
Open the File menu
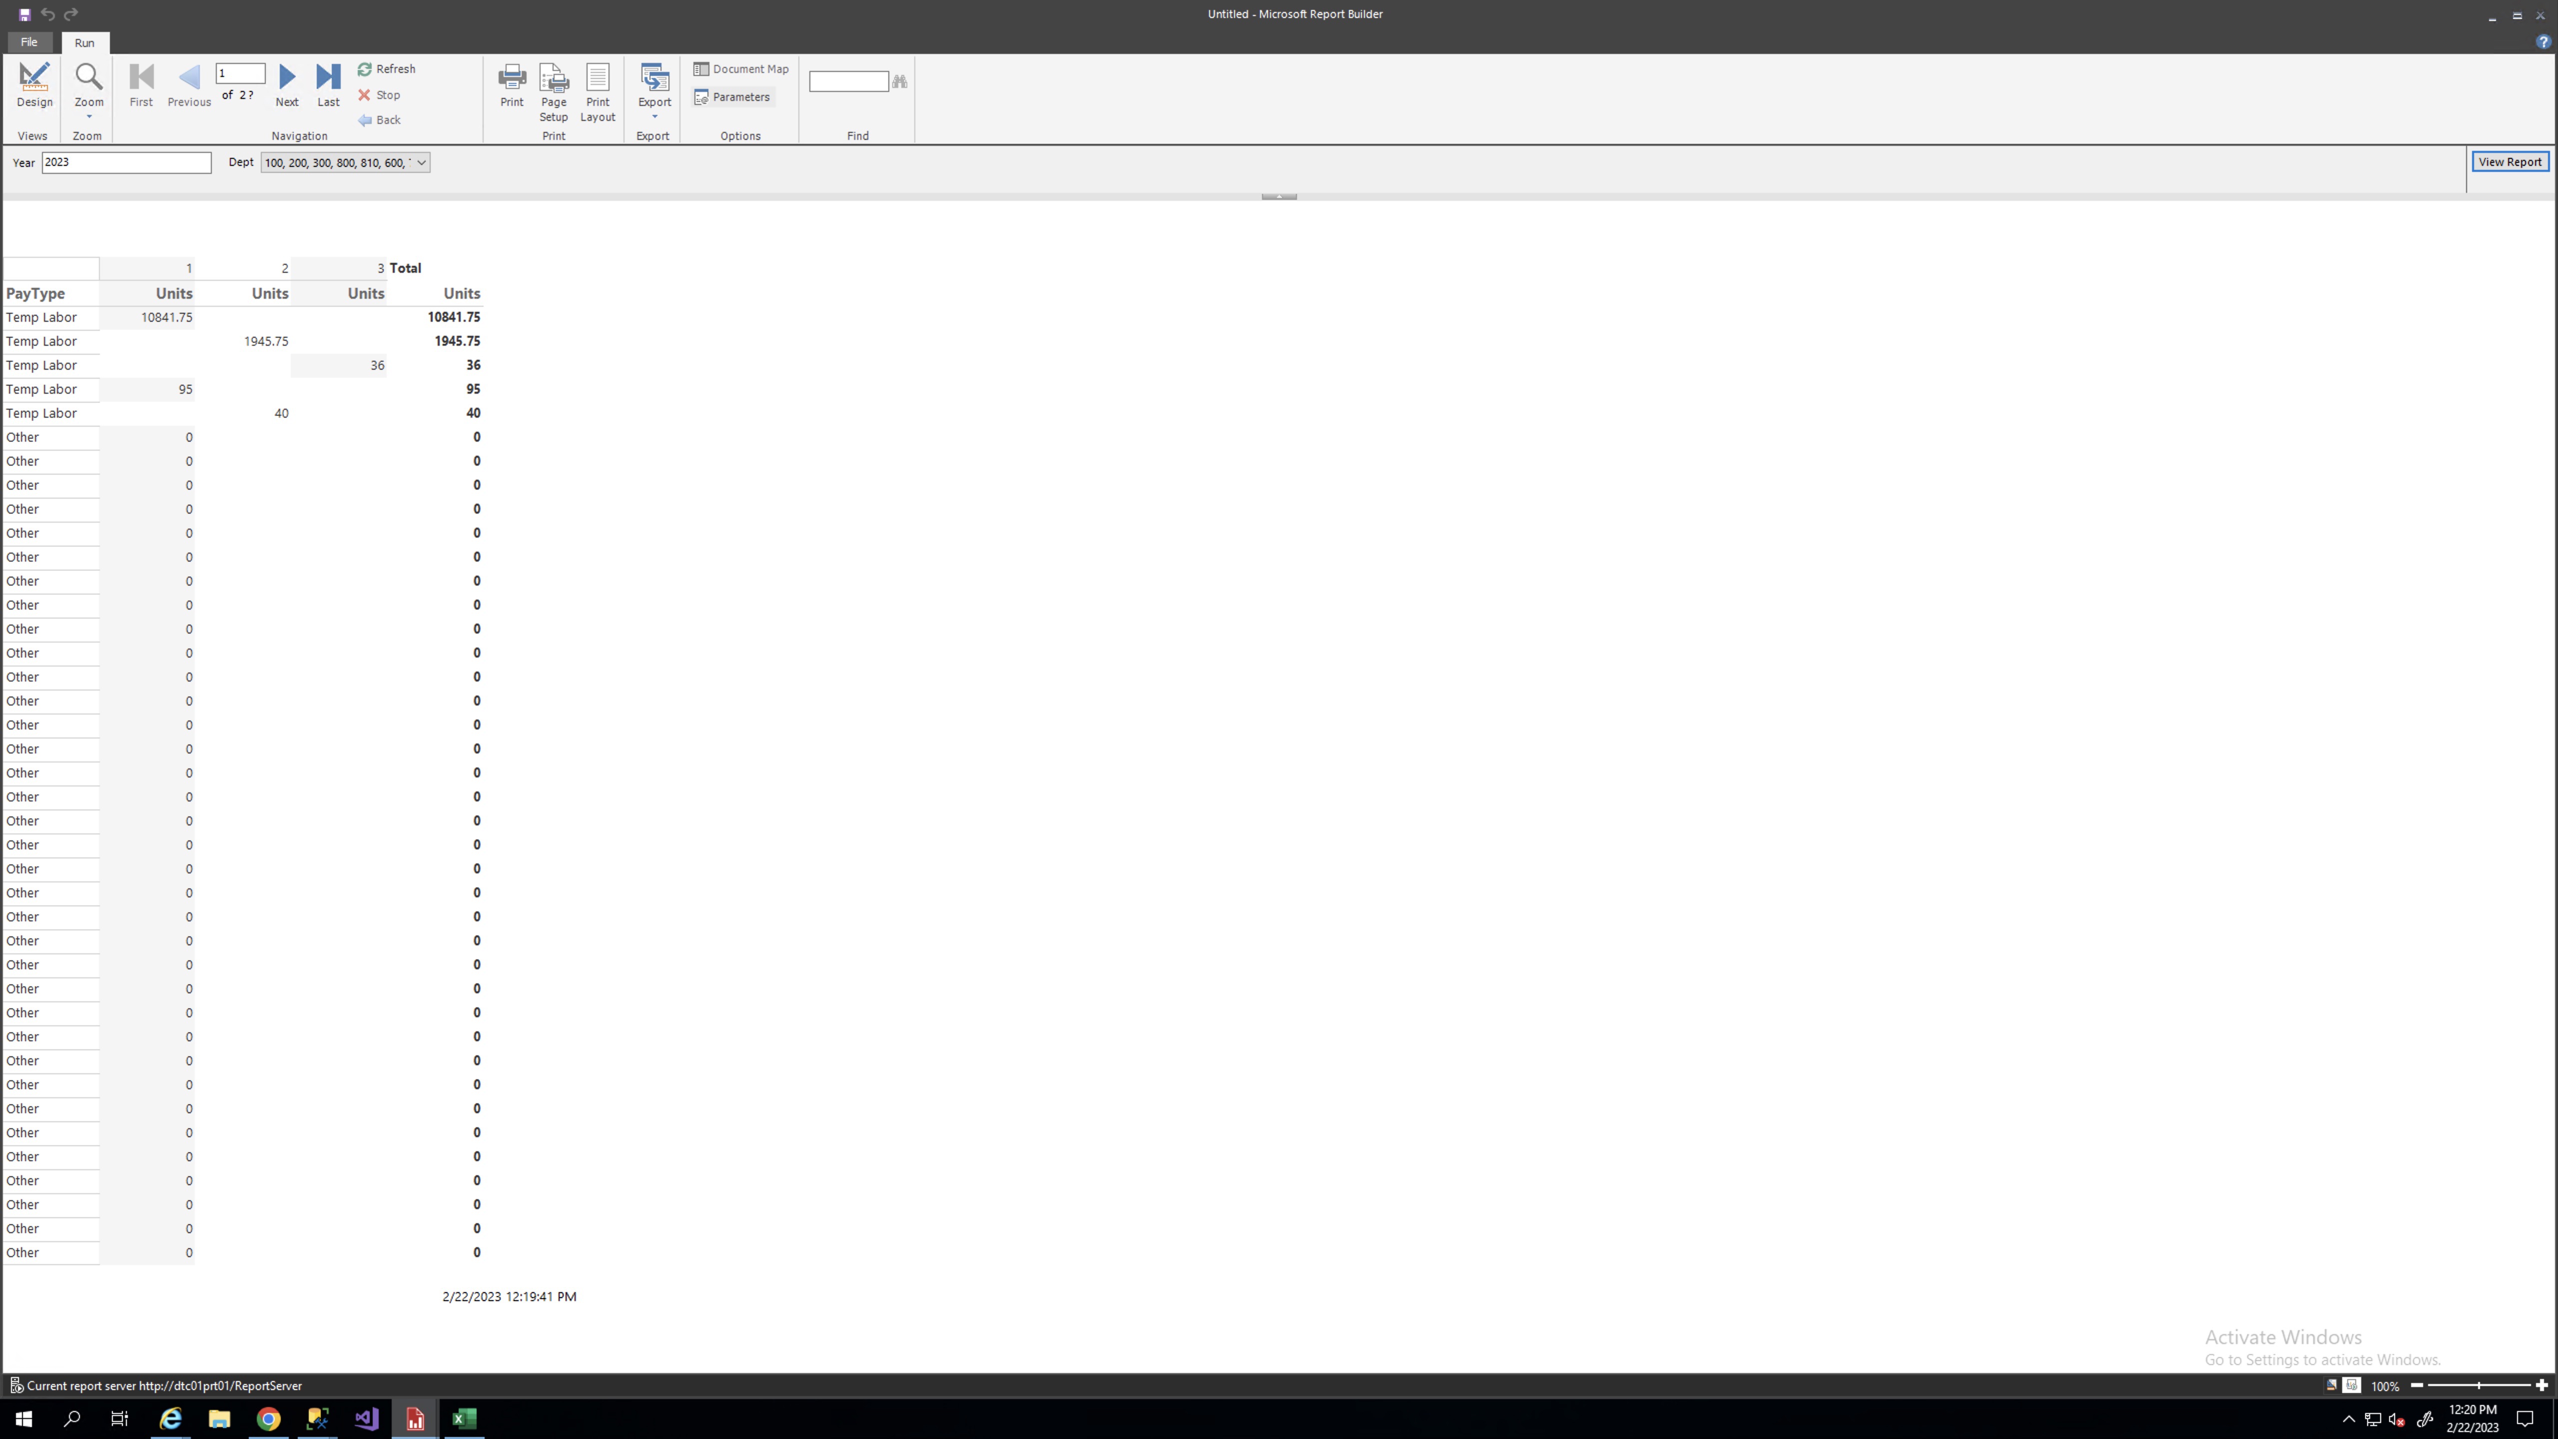[29, 42]
